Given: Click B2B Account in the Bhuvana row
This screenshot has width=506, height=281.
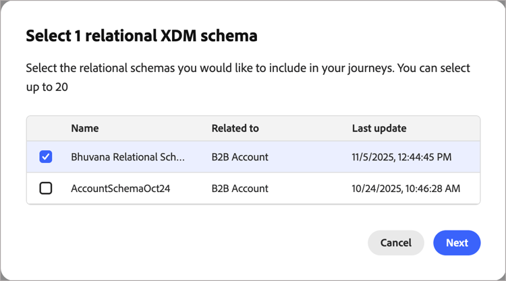Looking at the screenshot, I should point(240,157).
